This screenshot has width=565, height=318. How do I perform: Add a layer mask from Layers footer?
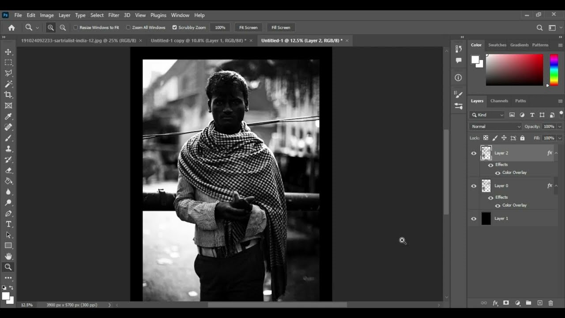click(x=506, y=303)
